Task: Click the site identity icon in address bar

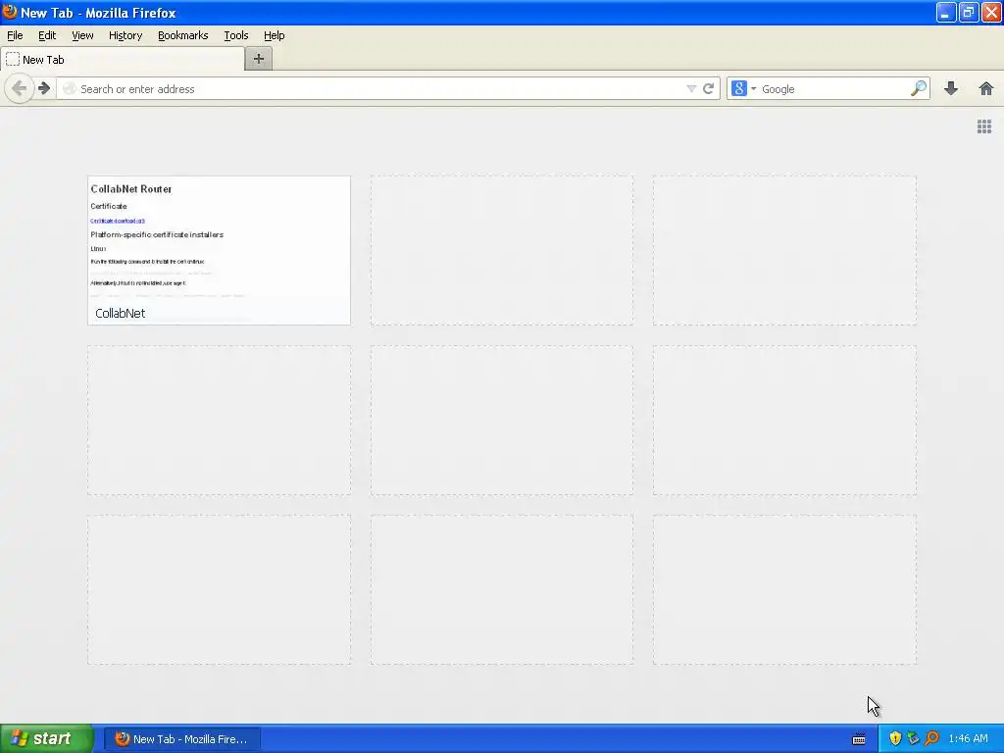Action: (x=70, y=89)
